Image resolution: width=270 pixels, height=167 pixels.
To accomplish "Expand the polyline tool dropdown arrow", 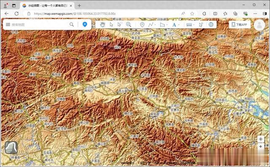I will [155, 25].
